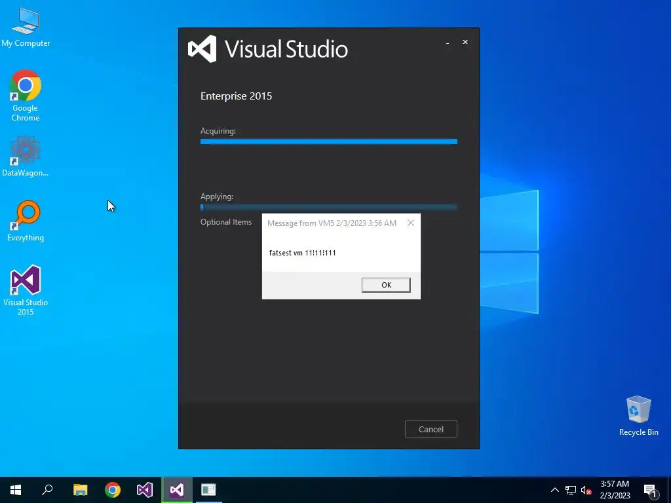Click the Message from VM5 title text

tap(332, 223)
